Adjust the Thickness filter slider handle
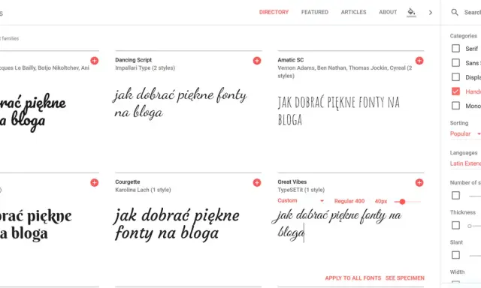481x288 pixels. 469,226
